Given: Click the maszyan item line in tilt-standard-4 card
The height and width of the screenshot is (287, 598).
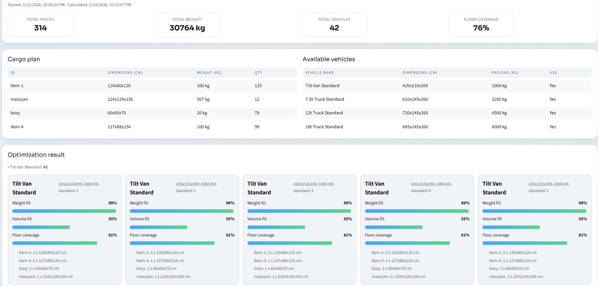Looking at the screenshot, I should [398, 277].
